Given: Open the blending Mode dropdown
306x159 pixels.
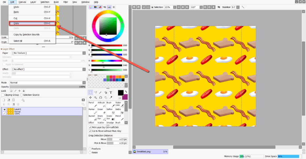Looking at the screenshot, I should [x=84, y=83].
